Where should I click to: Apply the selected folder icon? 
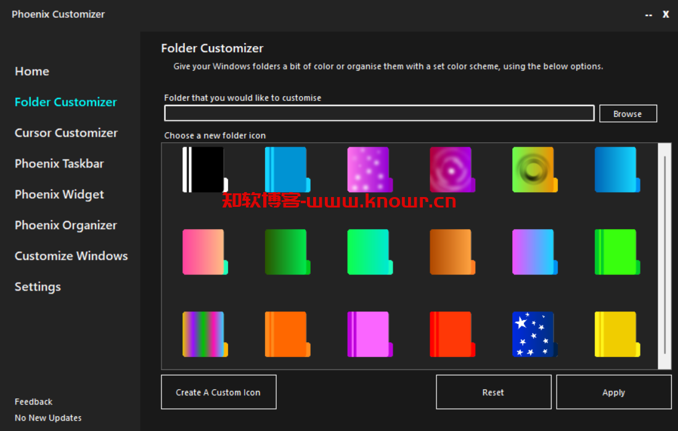pos(613,392)
